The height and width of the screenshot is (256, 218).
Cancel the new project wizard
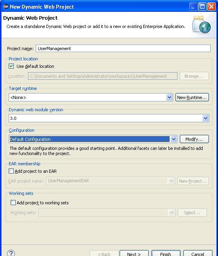pos(198,253)
